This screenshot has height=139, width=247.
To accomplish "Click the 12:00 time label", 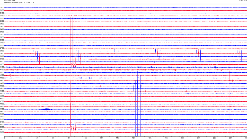I will point(2,73).
